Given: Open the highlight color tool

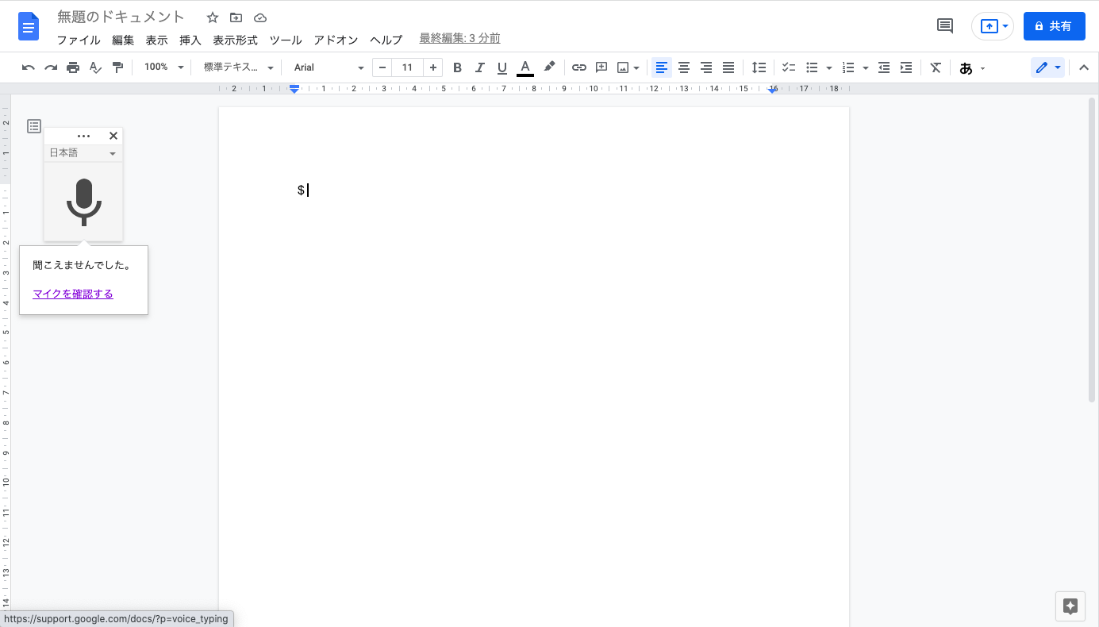Looking at the screenshot, I should (549, 67).
